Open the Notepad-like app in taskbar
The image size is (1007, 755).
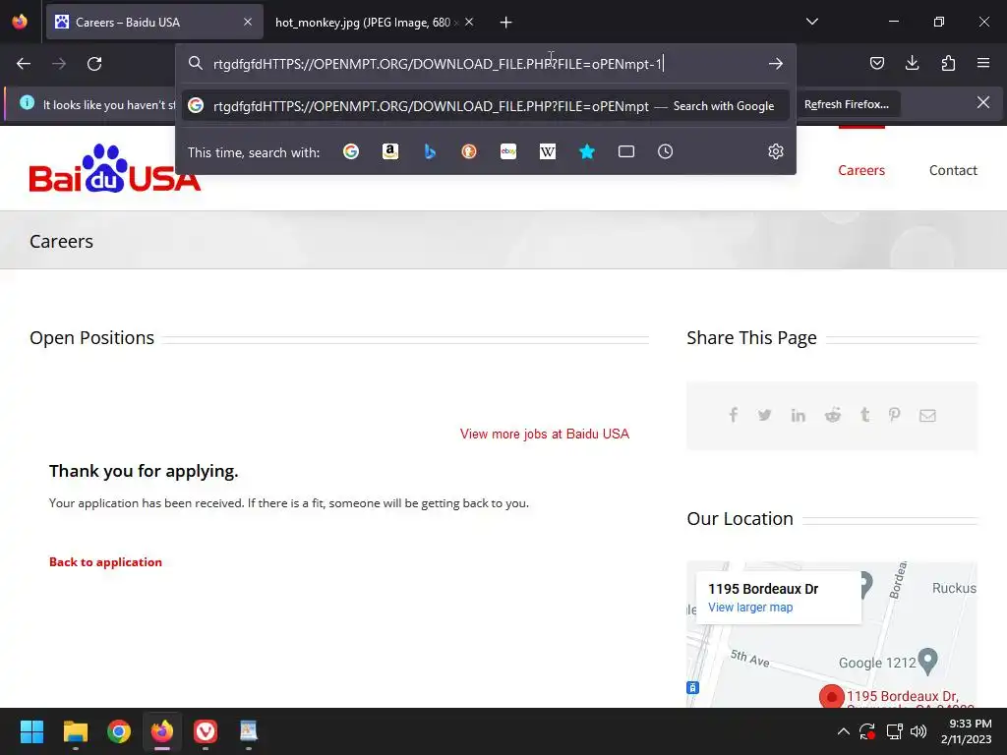point(249,731)
